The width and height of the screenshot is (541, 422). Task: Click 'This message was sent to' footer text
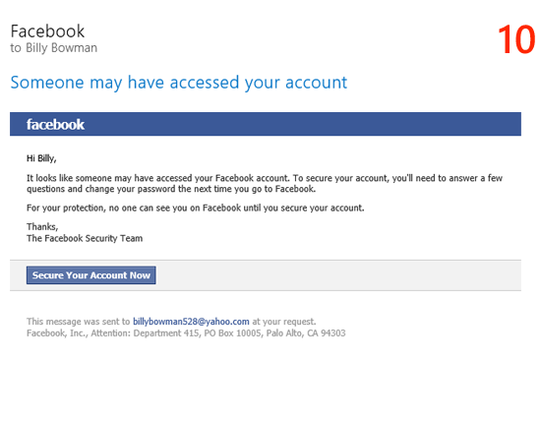pos(79,322)
